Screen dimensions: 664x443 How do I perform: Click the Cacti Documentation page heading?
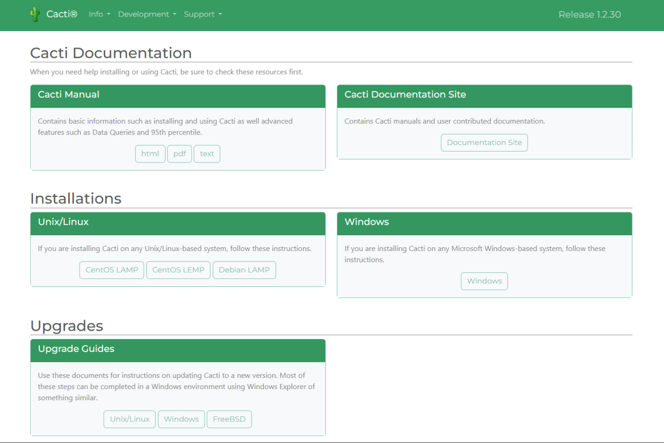point(111,53)
